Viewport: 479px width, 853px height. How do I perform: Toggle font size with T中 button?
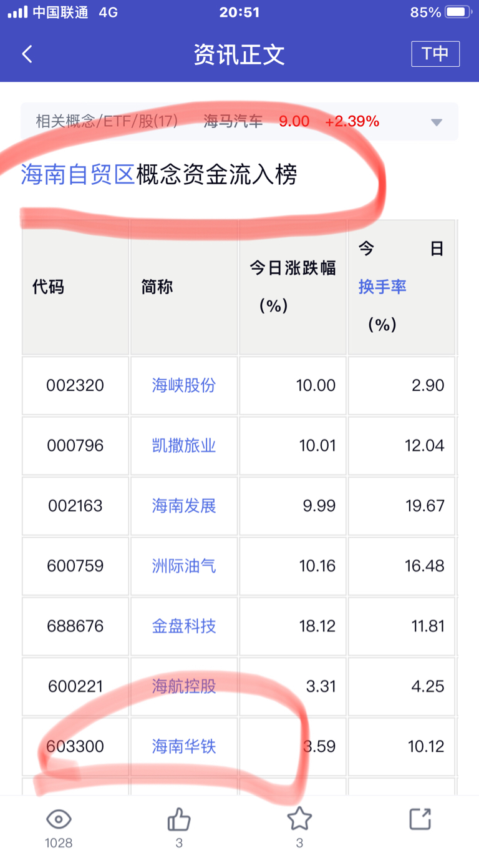(435, 54)
